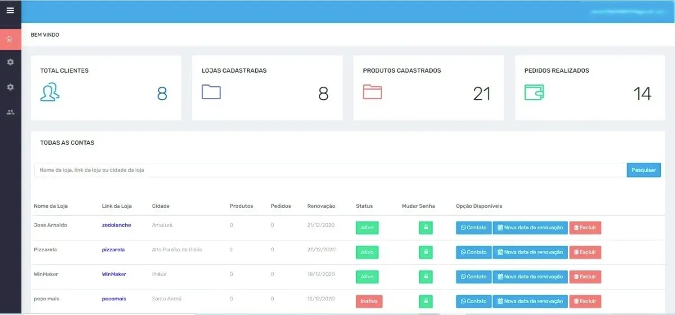Click the Renovação column header

coord(321,206)
